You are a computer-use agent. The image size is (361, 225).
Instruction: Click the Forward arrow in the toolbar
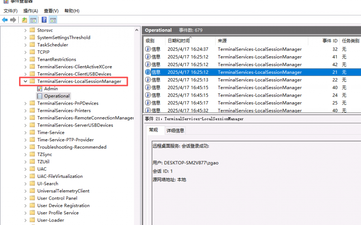[13, 20]
